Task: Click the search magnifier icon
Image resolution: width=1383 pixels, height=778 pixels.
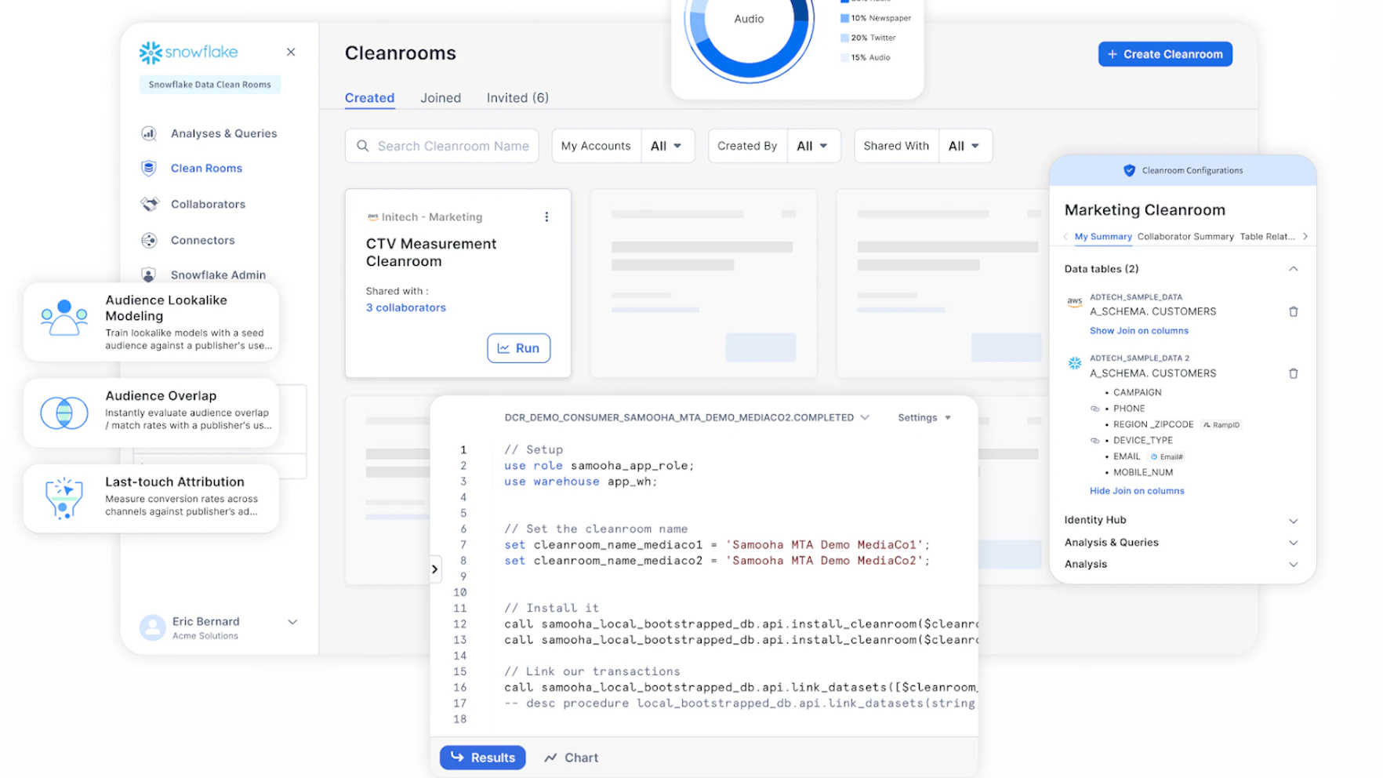Action: pyautogui.click(x=363, y=146)
